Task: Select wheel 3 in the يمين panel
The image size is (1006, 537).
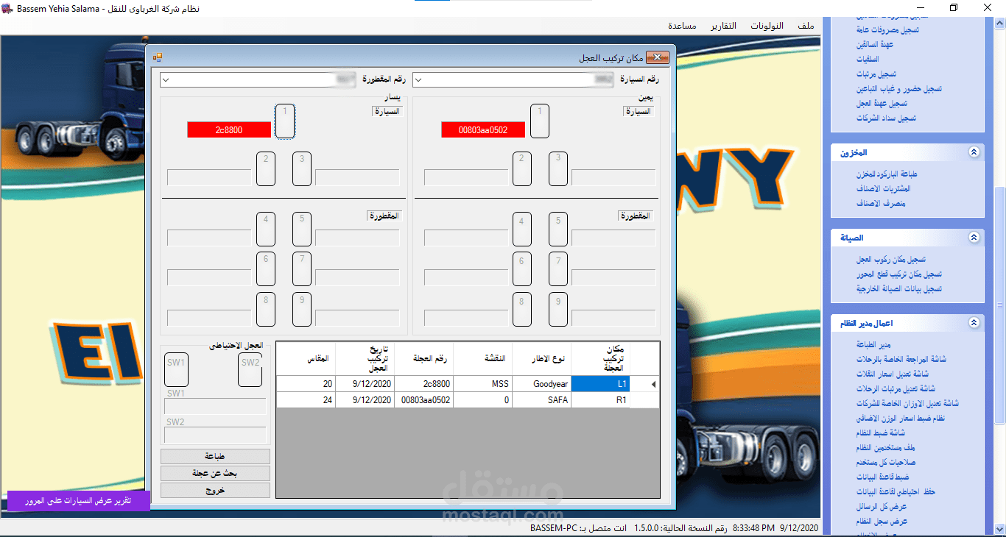Action: tap(558, 168)
